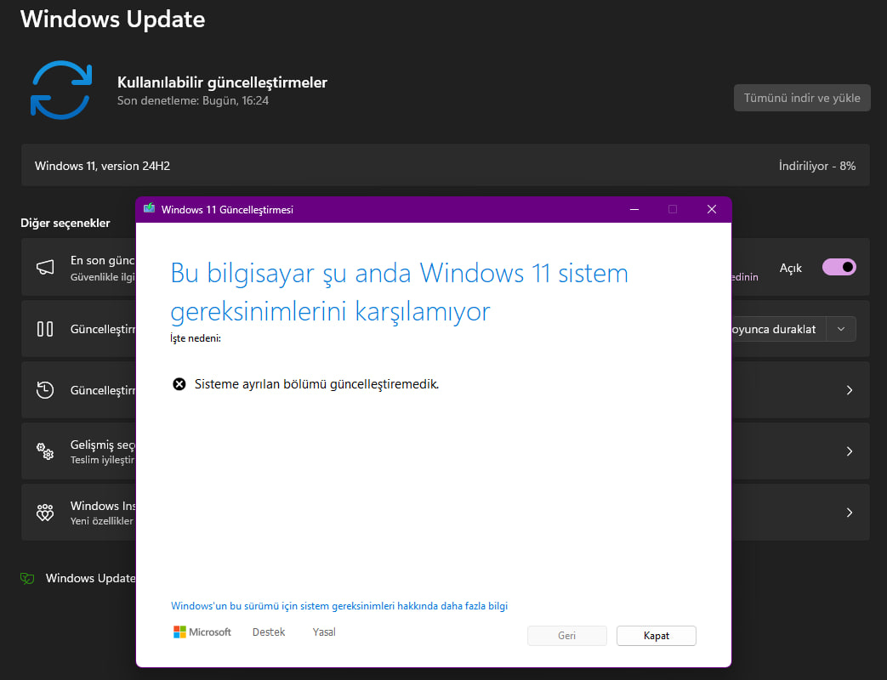The image size is (887, 680).
Task: Click the advanced options gears icon
Action: (45, 451)
